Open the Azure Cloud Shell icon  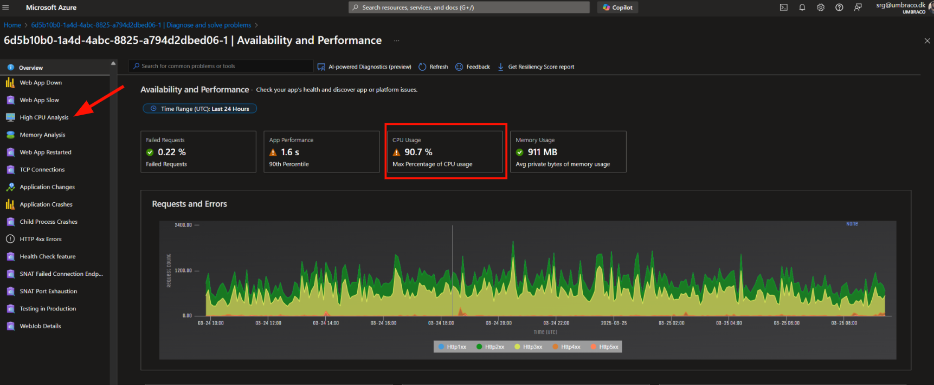tap(783, 8)
